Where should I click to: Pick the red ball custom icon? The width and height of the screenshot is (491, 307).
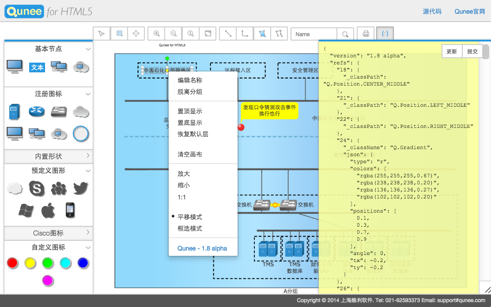click(12, 263)
